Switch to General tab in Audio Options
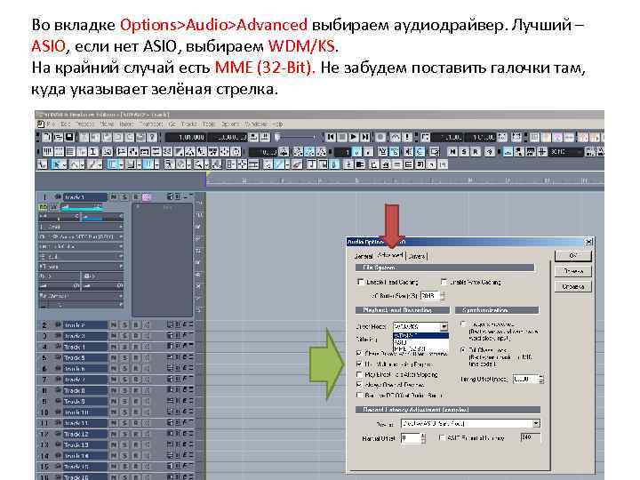 (364, 256)
